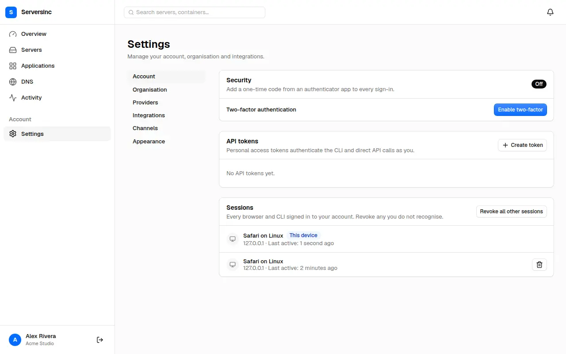The image size is (566, 354).
Task: Click Revoke all other sessions
Action: point(512,212)
